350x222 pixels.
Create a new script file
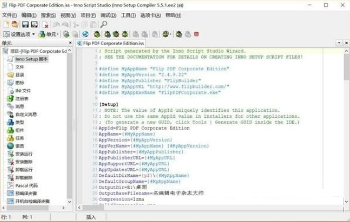coord(6,24)
